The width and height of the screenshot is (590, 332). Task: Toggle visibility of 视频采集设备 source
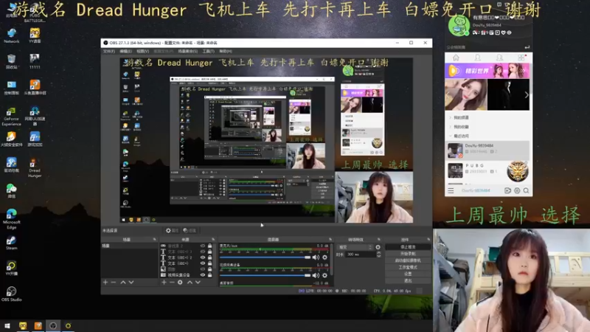pyautogui.click(x=203, y=275)
